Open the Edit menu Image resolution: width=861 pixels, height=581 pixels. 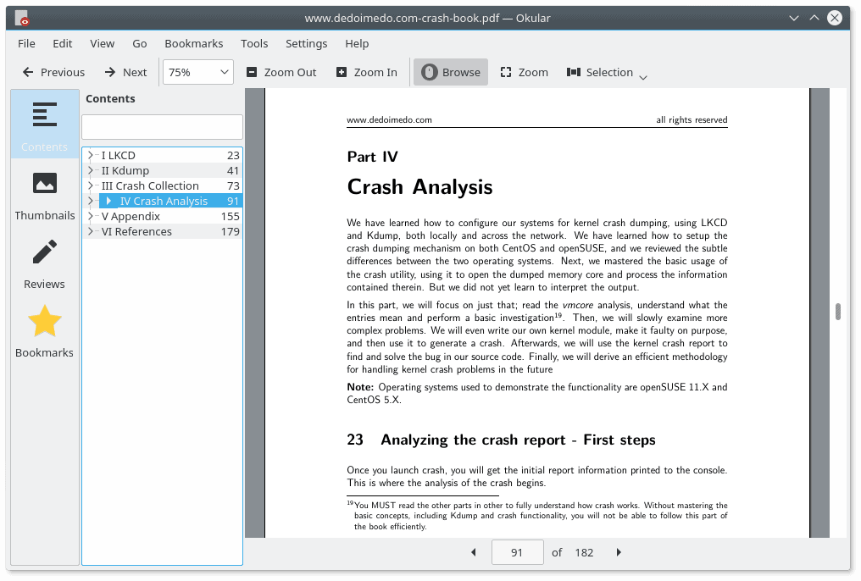[62, 43]
